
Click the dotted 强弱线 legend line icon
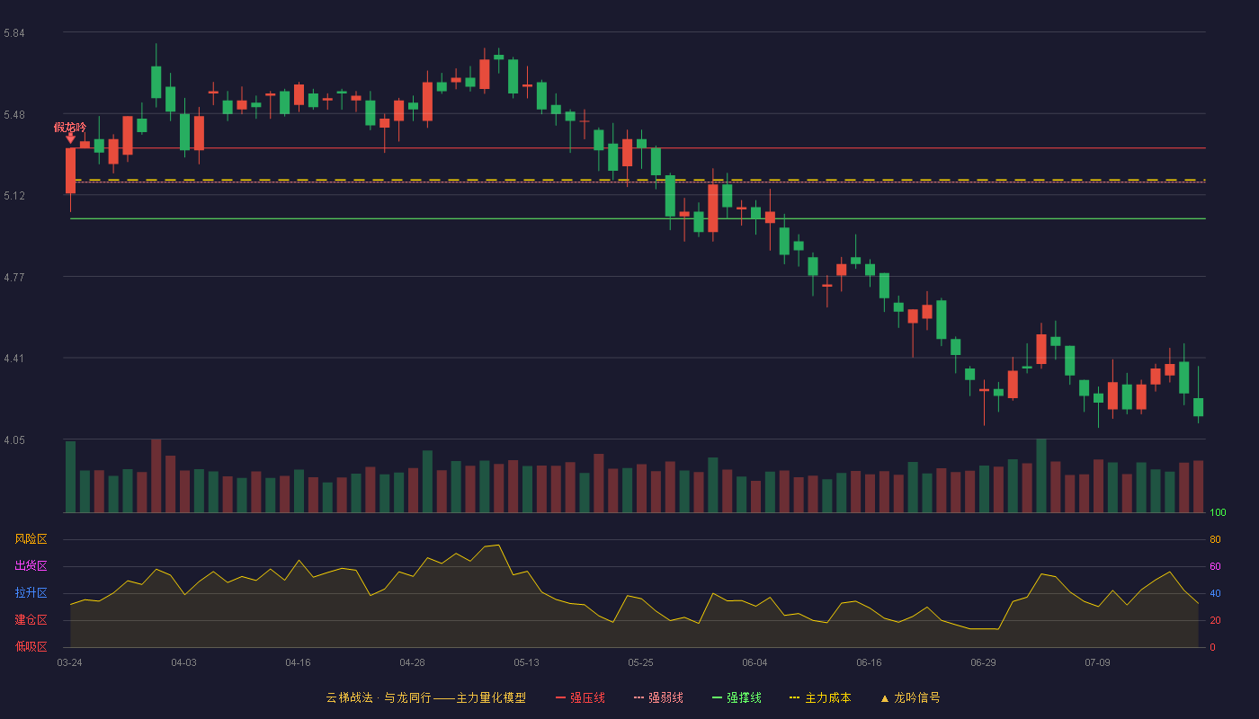coord(638,697)
